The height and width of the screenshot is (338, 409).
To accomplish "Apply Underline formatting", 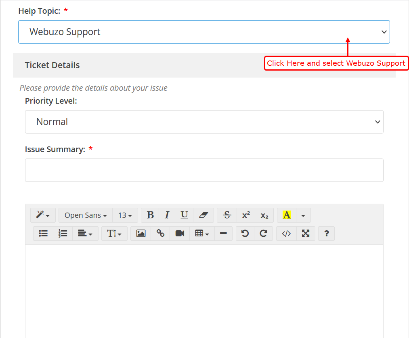I will pyautogui.click(x=184, y=215).
